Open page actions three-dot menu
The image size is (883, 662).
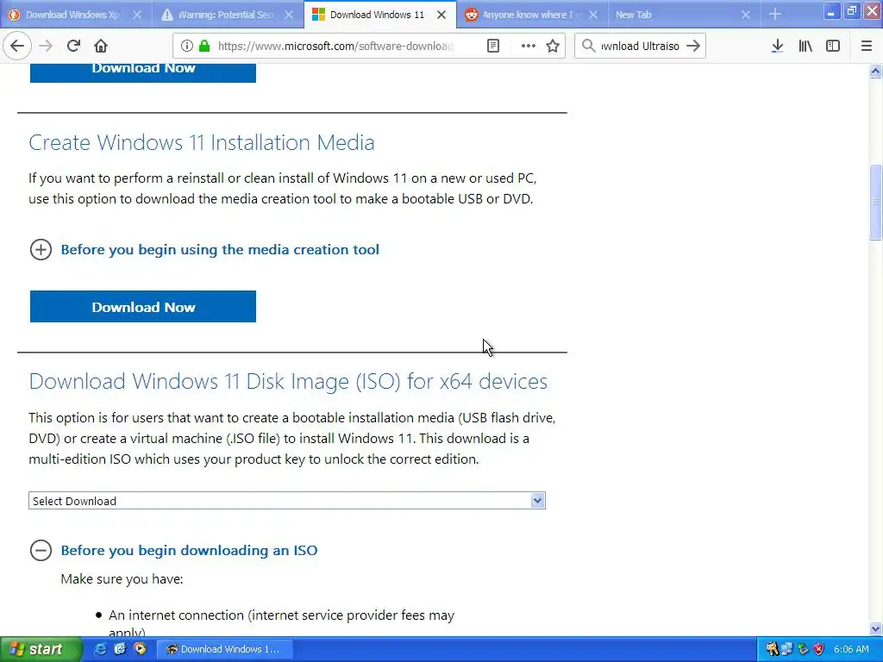click(529, 47)
